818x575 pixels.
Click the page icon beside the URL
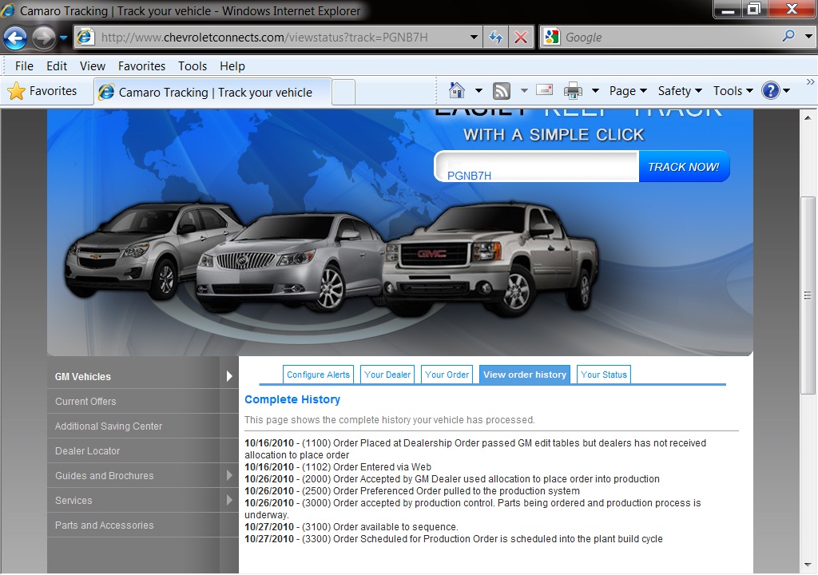pos(85,37)
